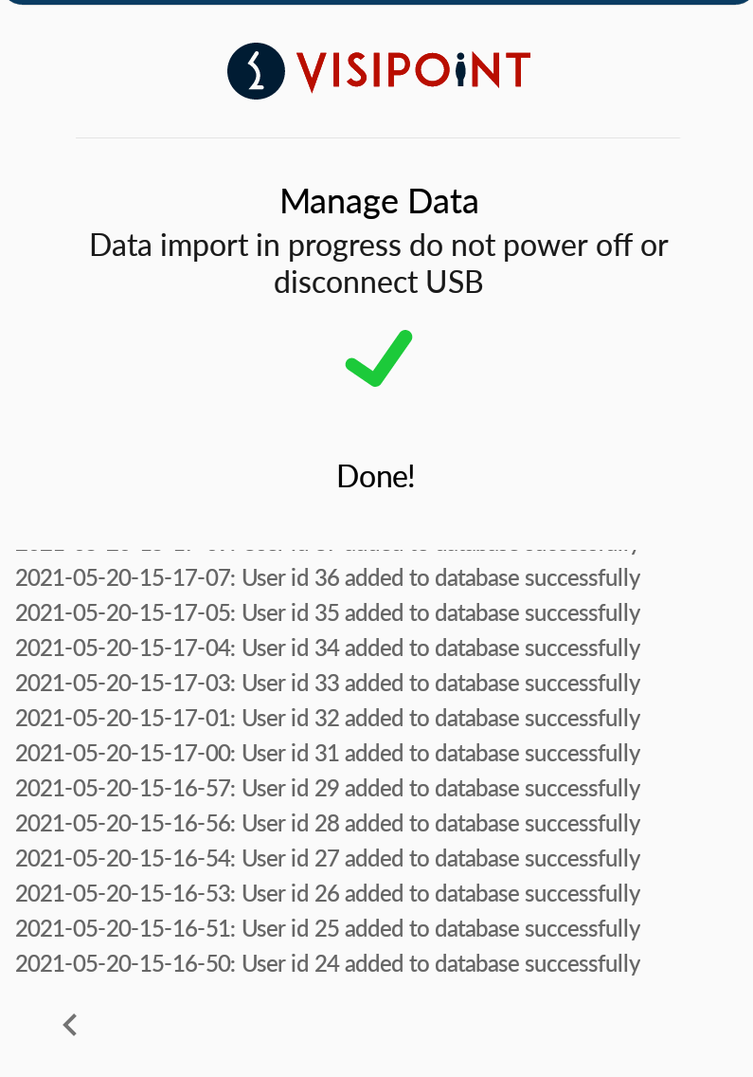Select the User id 31 log entry

click(x=328, y=753)
